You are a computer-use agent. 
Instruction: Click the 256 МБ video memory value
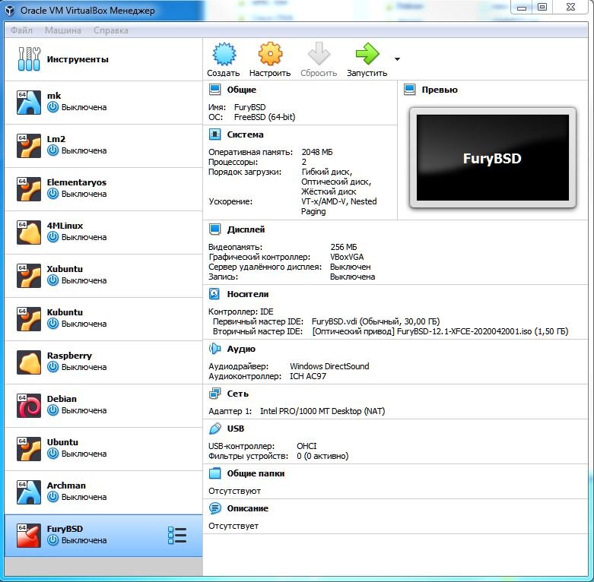[x=344, y=247]
